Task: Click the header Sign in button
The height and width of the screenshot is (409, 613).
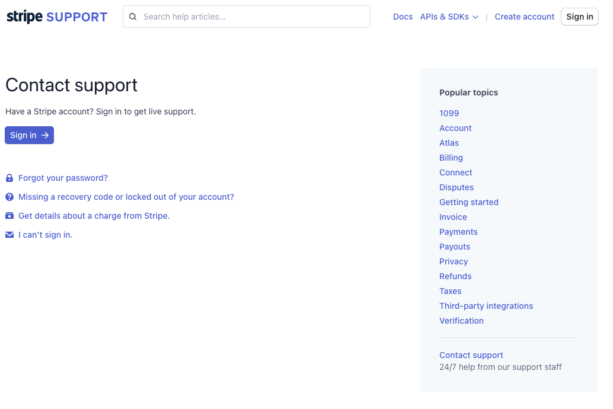Action: (579, 17)
